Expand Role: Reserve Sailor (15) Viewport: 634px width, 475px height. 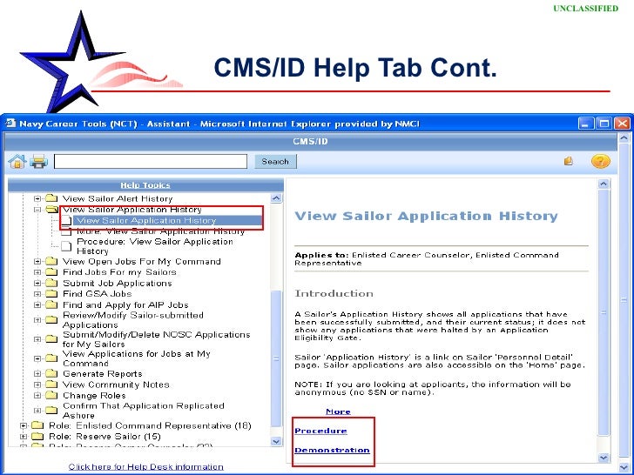(x=24, y=437)
